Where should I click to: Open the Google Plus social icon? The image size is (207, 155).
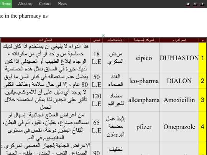[195, 4]
